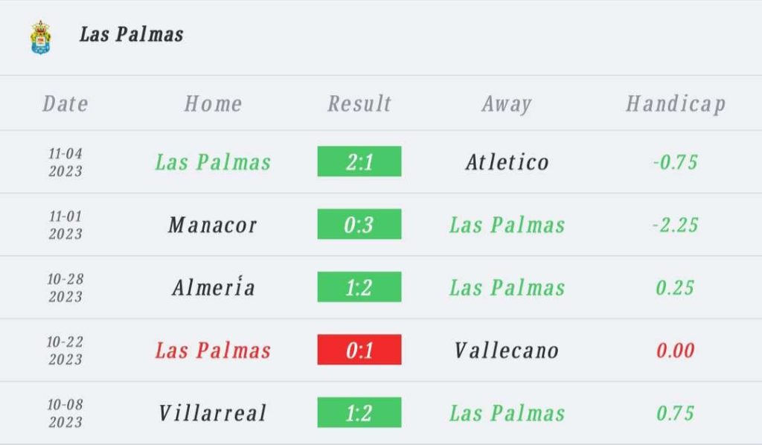Image resolution: width=762 pixels, height=445 pixels.
Task: Click the Atletico away team name
Action: click(507, 161)
